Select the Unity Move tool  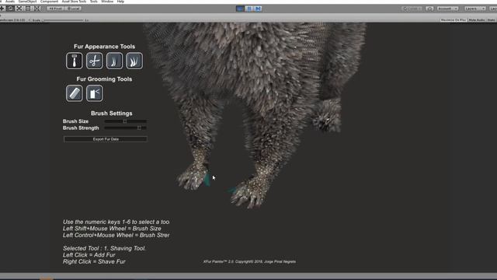pyautogui.click(x=2, y=9)
